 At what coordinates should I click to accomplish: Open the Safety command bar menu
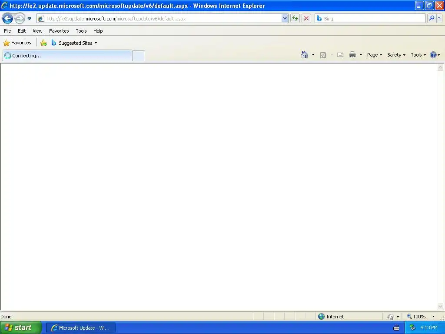396,55
